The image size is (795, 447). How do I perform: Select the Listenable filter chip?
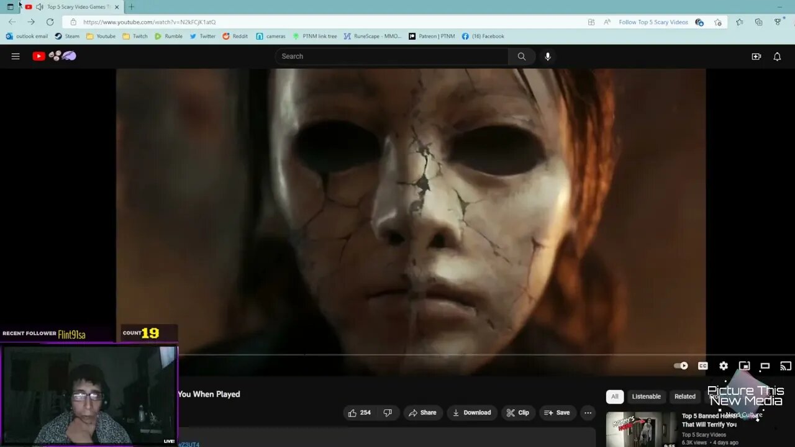pyautogui.click(x=646, y=396)
